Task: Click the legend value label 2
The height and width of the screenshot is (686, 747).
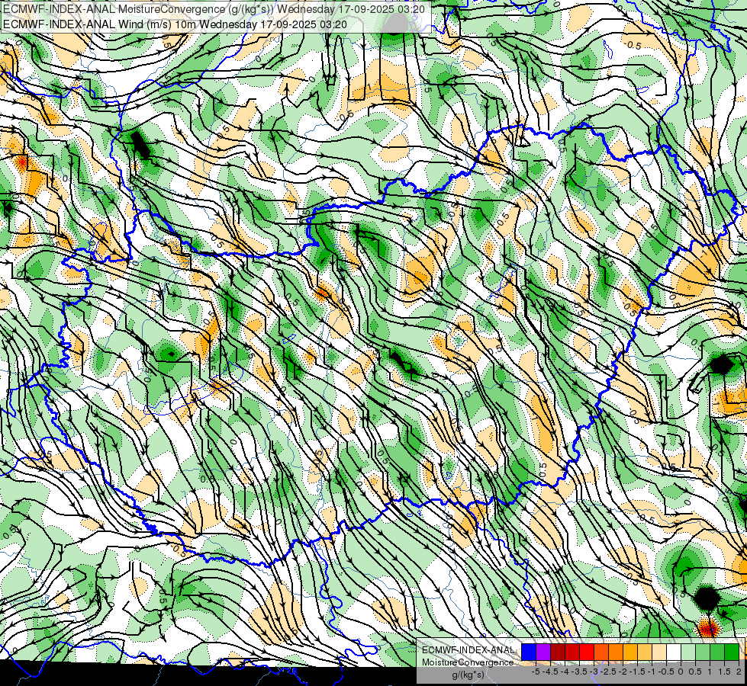Action: click(x=739, y=672)
